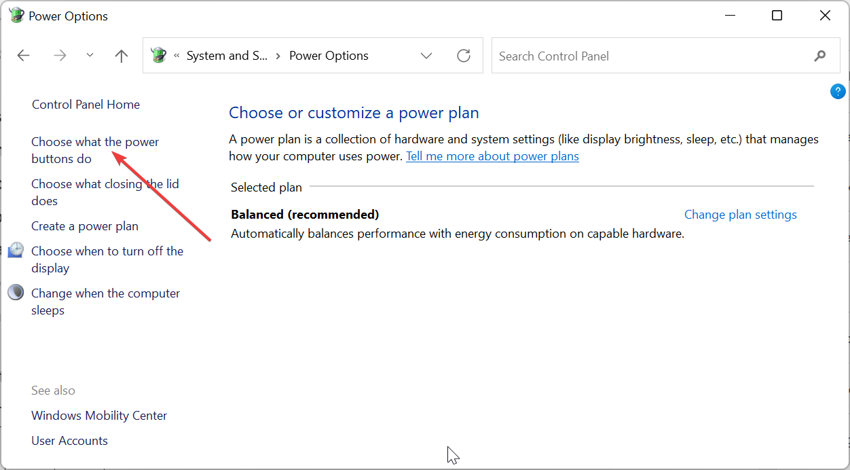Open Tell me more about power plans
This screenshot has width=850, height=470.
pos(492,156)
